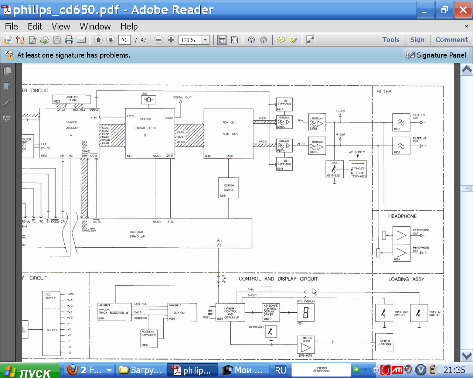
Task: Click the page number input field
Action: pos(124,40)
